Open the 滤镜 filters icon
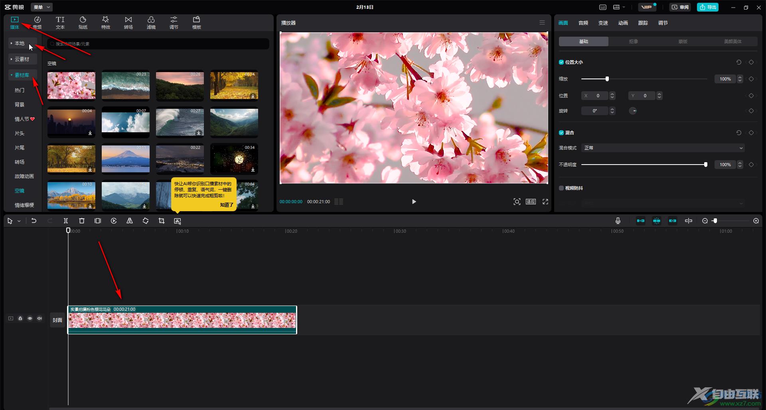The width and height of the screenshot is (766, 410). click(151, 23)
